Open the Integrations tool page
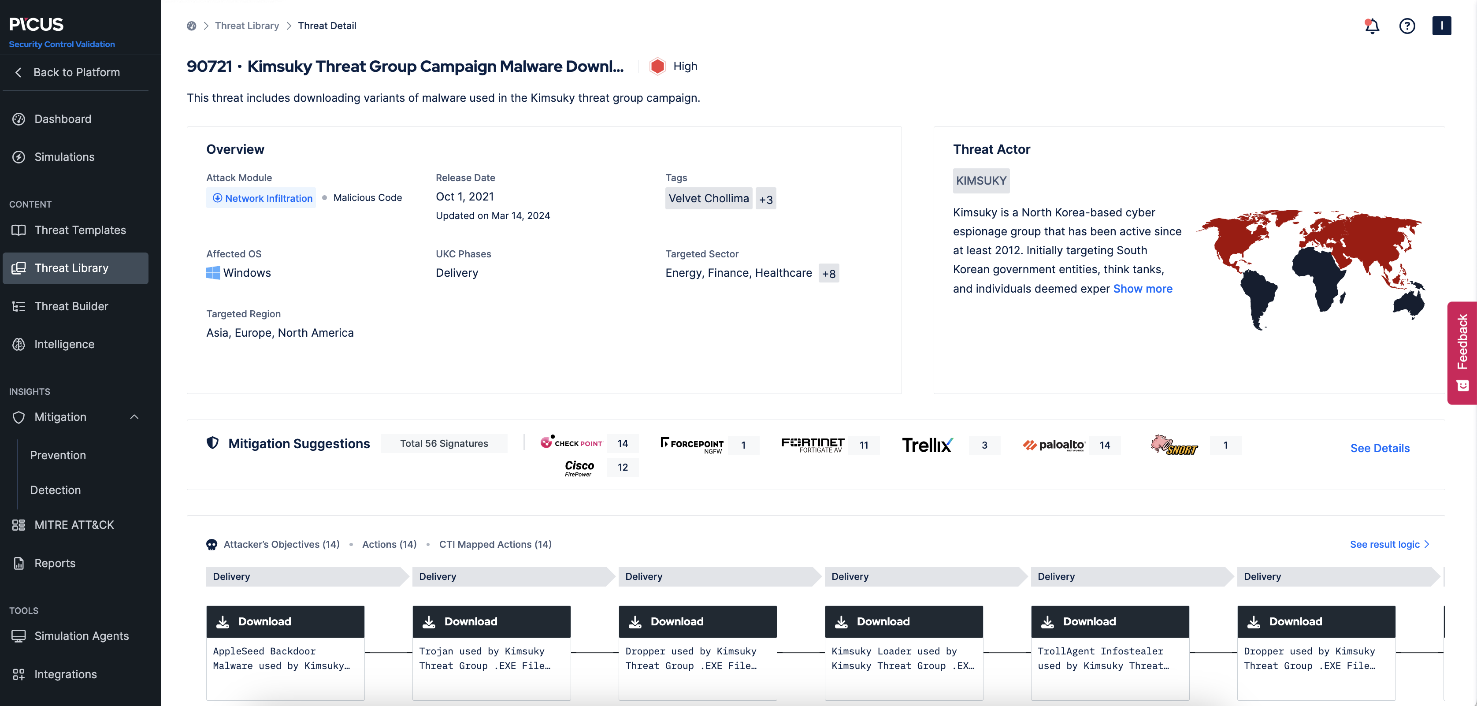The width and height of the screenshot is (1477, 706). 65,674
